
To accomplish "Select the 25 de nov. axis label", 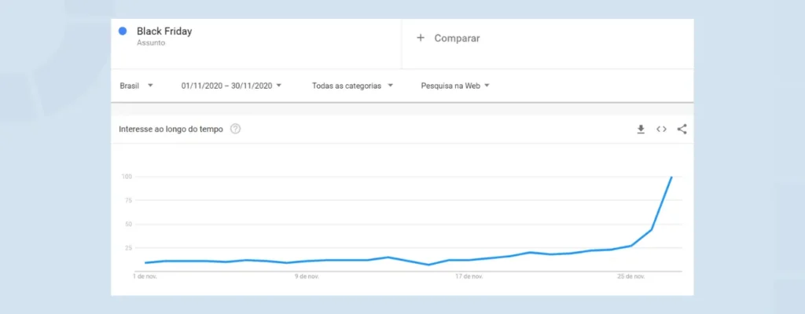I will (631, 276).
